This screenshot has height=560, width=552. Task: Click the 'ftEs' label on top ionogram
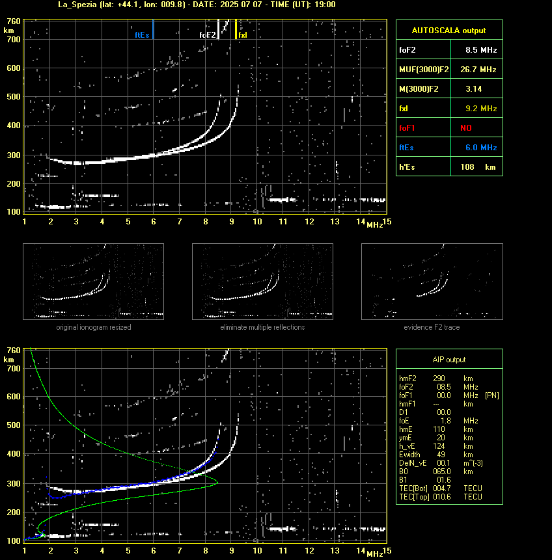click(142, 35)
